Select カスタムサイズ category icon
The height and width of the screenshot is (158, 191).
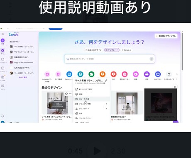point(169,74)
